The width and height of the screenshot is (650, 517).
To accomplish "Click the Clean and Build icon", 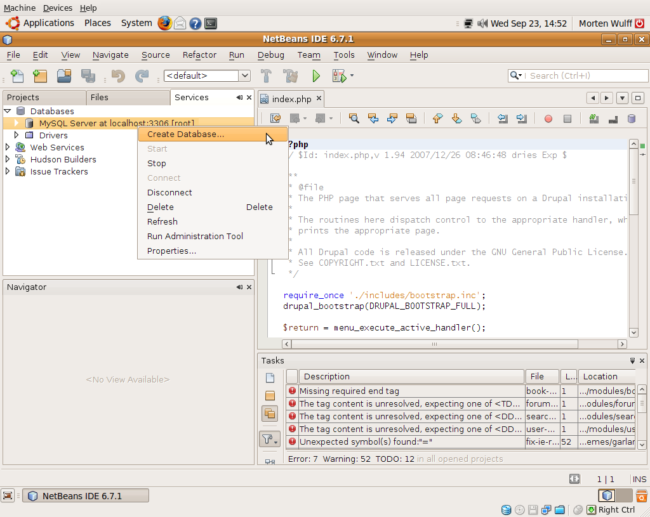I will pyautogui.click(x=290, y=76).
